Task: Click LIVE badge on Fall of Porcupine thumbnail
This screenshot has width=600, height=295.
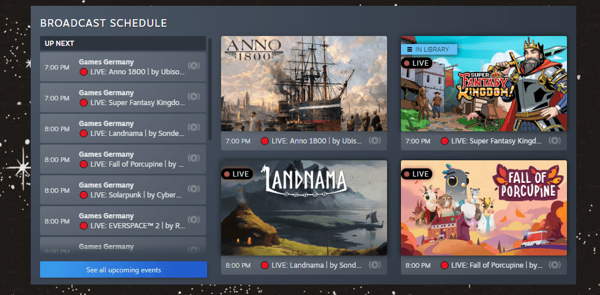Action: 416,174
